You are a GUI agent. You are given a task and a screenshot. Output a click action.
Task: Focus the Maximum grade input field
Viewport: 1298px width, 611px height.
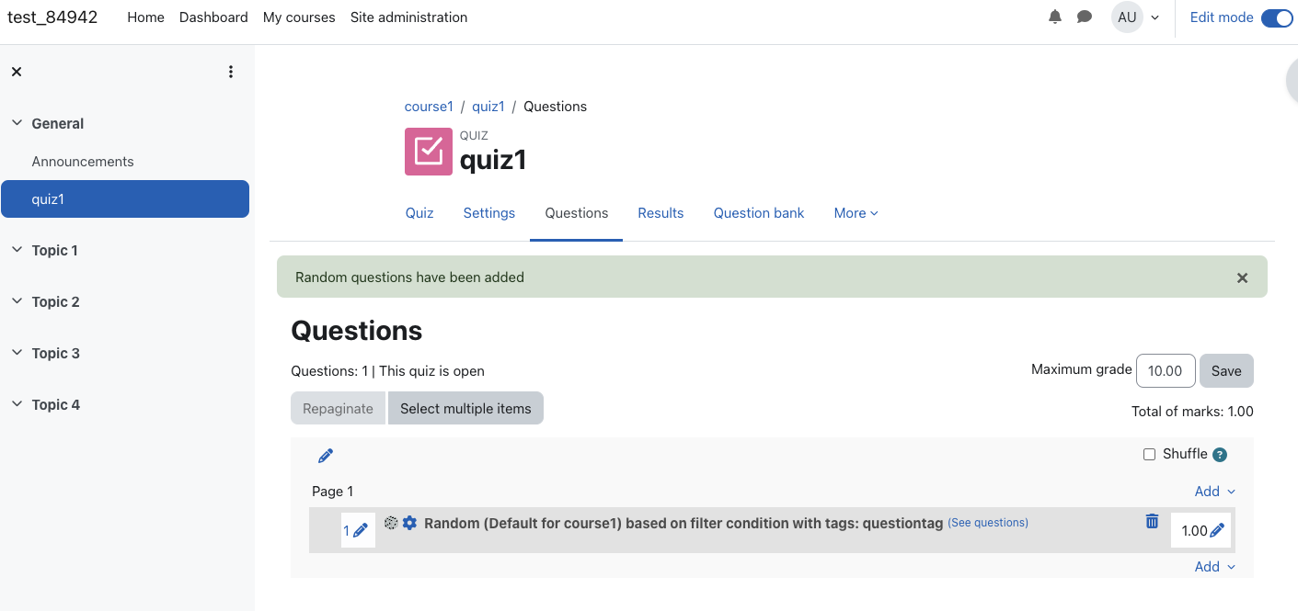[x=1166, y=371]
